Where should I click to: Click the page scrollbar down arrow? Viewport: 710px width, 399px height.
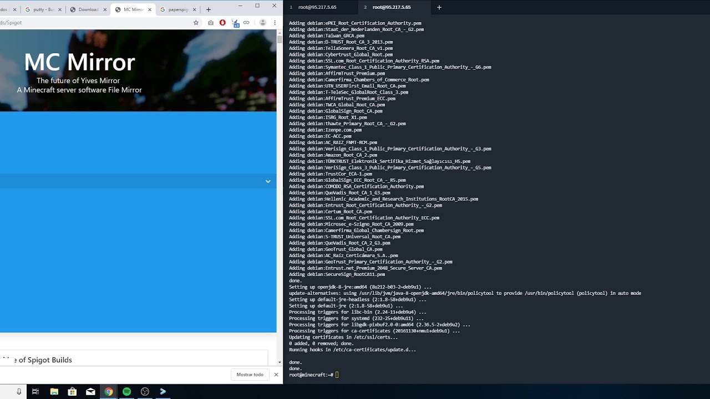point(280,362)
